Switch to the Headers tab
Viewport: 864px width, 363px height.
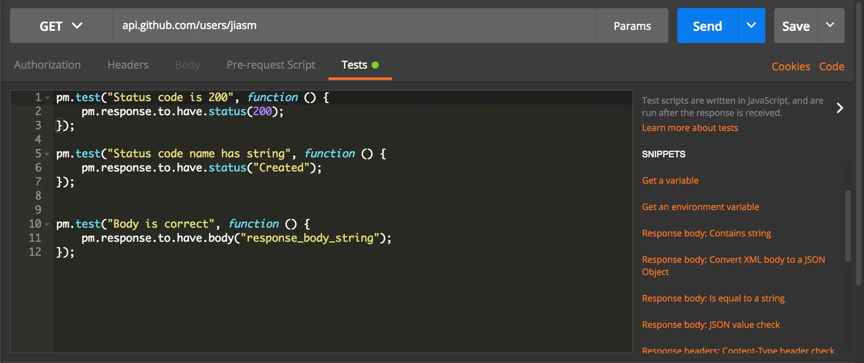pos(128,65)
